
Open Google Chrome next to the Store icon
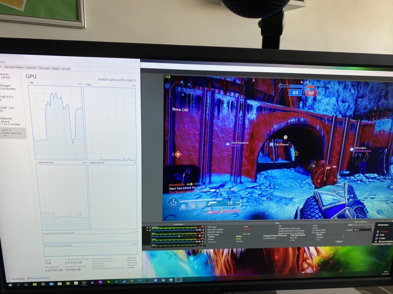pyautogui.click(x=68, y=283)
